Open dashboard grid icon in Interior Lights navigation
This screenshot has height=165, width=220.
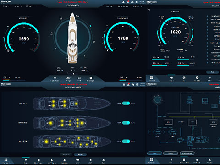6,160
